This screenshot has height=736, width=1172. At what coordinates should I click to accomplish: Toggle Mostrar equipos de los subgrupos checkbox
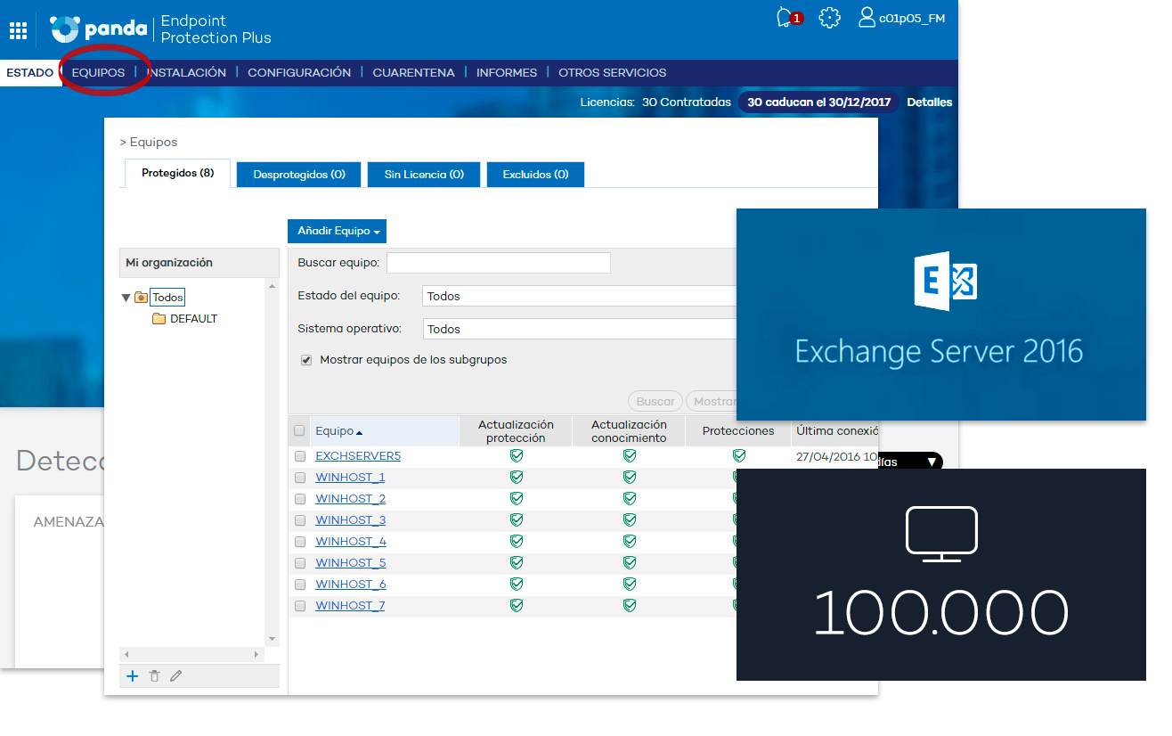pos(305,361)
